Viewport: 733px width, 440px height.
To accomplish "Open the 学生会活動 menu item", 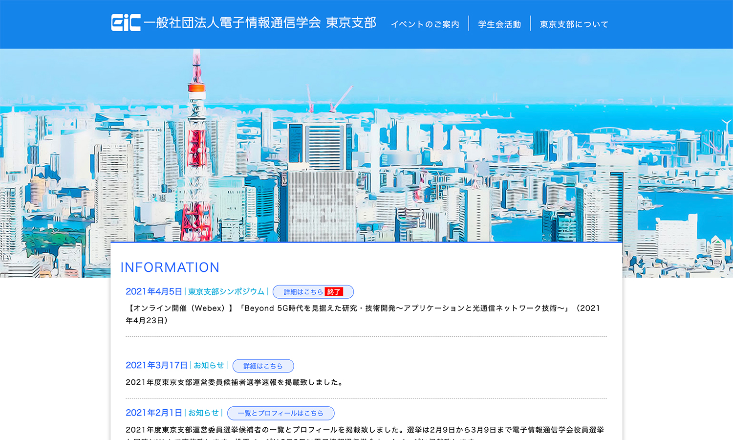I will [x=499, y=24].
